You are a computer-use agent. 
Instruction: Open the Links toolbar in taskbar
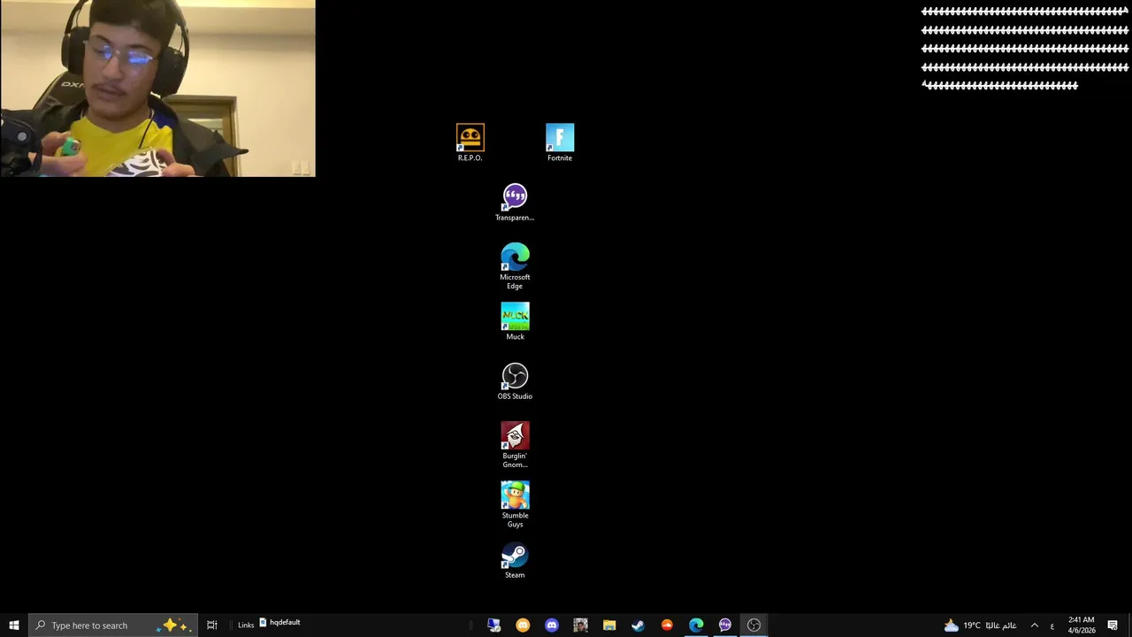246,625
